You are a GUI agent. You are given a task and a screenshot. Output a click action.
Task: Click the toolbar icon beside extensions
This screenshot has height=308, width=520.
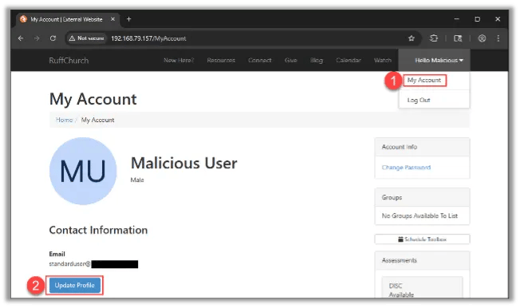coord(458,38)
